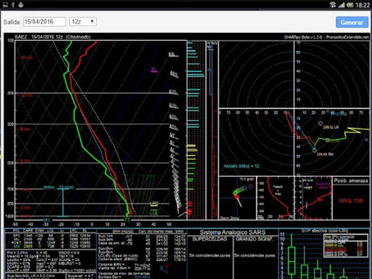Click the LFC level marker
The width and height of the screenshot is (372, 279).
click(x=154, y=204)
